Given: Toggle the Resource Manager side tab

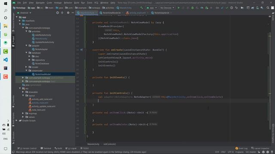Looking at the screenshot, I should [x=13, y=23].
